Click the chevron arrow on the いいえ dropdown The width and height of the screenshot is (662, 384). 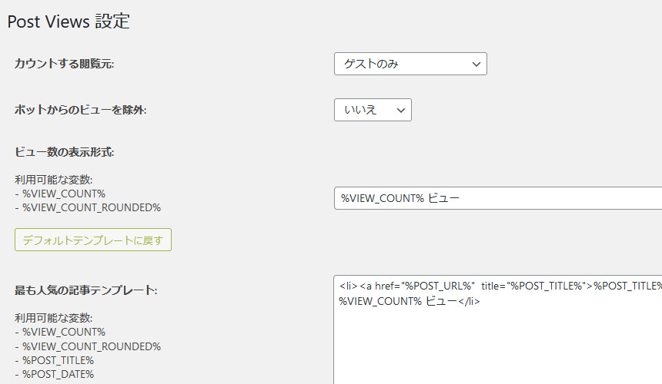(x=400, y=110)
